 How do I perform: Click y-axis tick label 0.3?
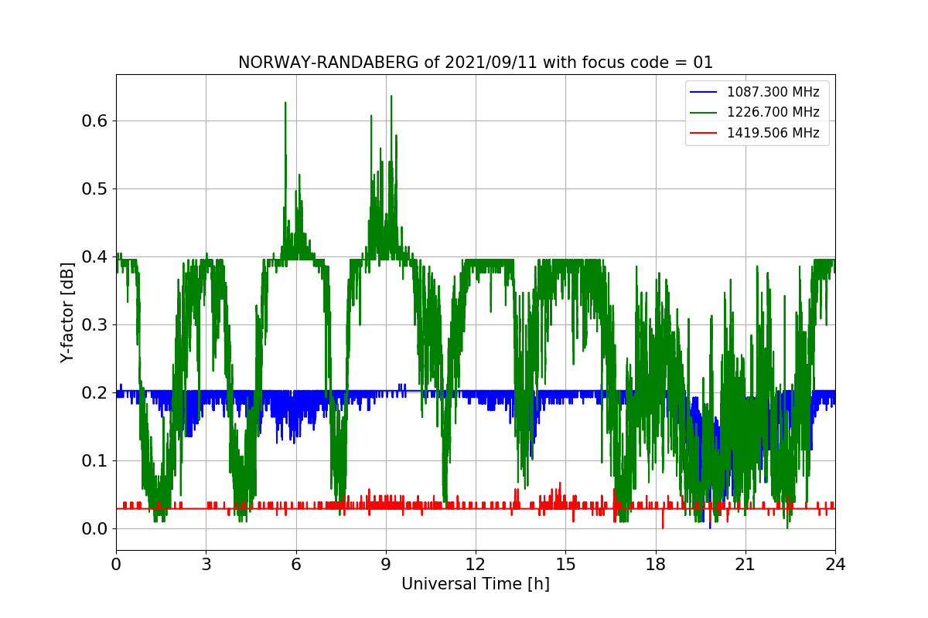94,325
